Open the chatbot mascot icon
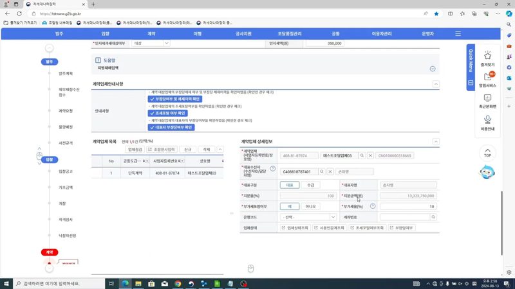515x289 pixels. (x=487, y=172)
